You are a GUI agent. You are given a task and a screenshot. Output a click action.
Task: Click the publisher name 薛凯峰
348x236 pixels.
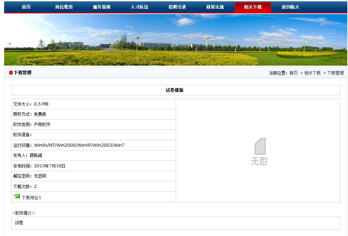pos(36,156)
